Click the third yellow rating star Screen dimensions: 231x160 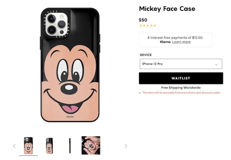point(148,26)
